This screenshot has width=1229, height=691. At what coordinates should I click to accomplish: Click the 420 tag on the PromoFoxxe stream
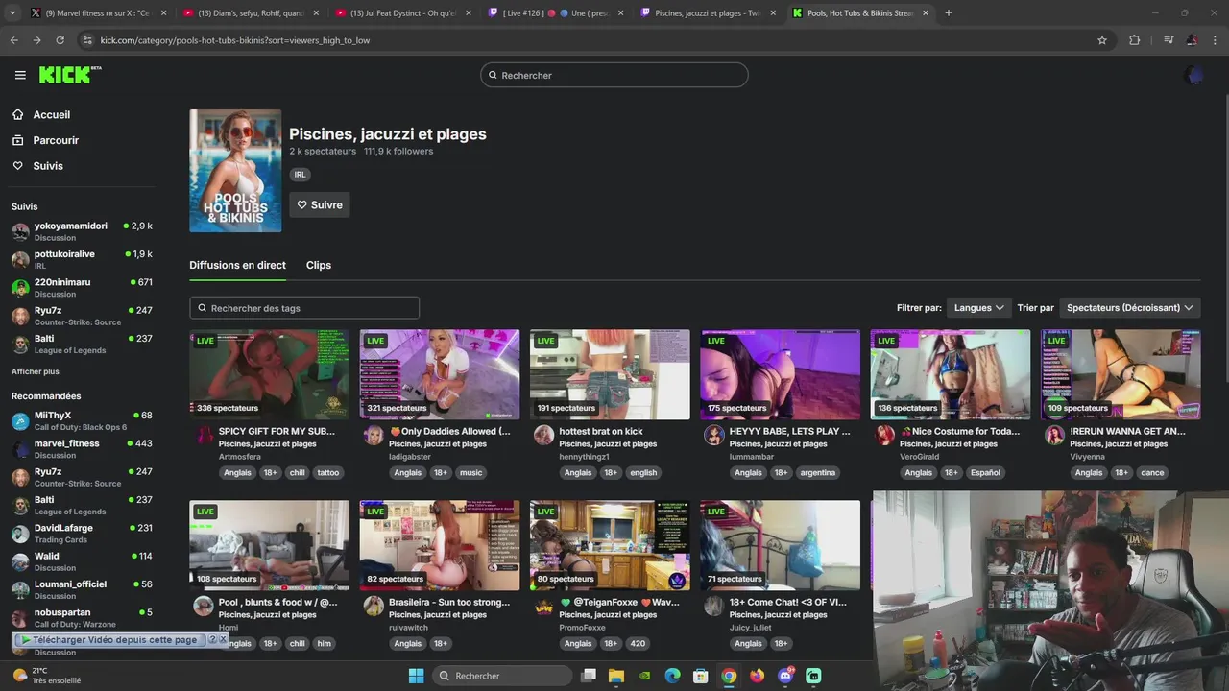[638, 643]
